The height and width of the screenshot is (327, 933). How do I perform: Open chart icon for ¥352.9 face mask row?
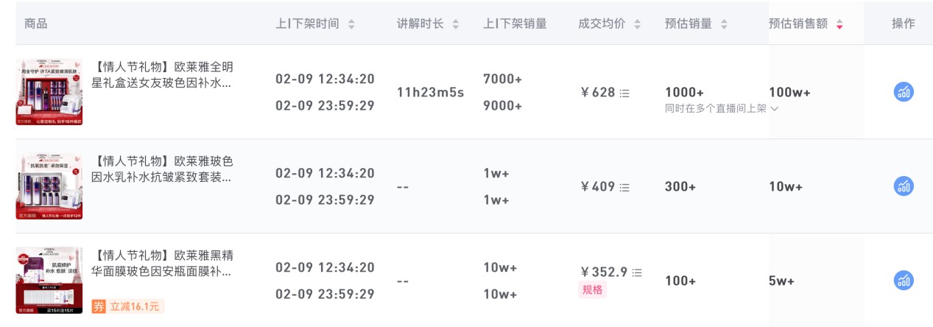[x=904, y=281]
